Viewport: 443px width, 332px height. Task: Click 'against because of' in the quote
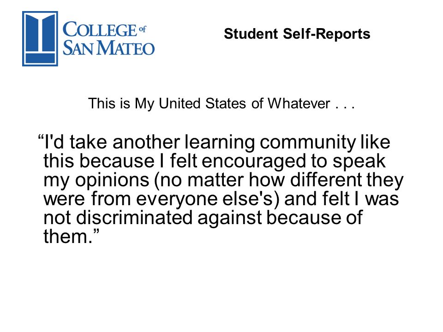pyautogui.click(x=280, y=218)
